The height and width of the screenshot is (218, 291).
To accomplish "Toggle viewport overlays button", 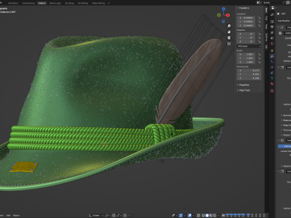I will click(189, 216).
